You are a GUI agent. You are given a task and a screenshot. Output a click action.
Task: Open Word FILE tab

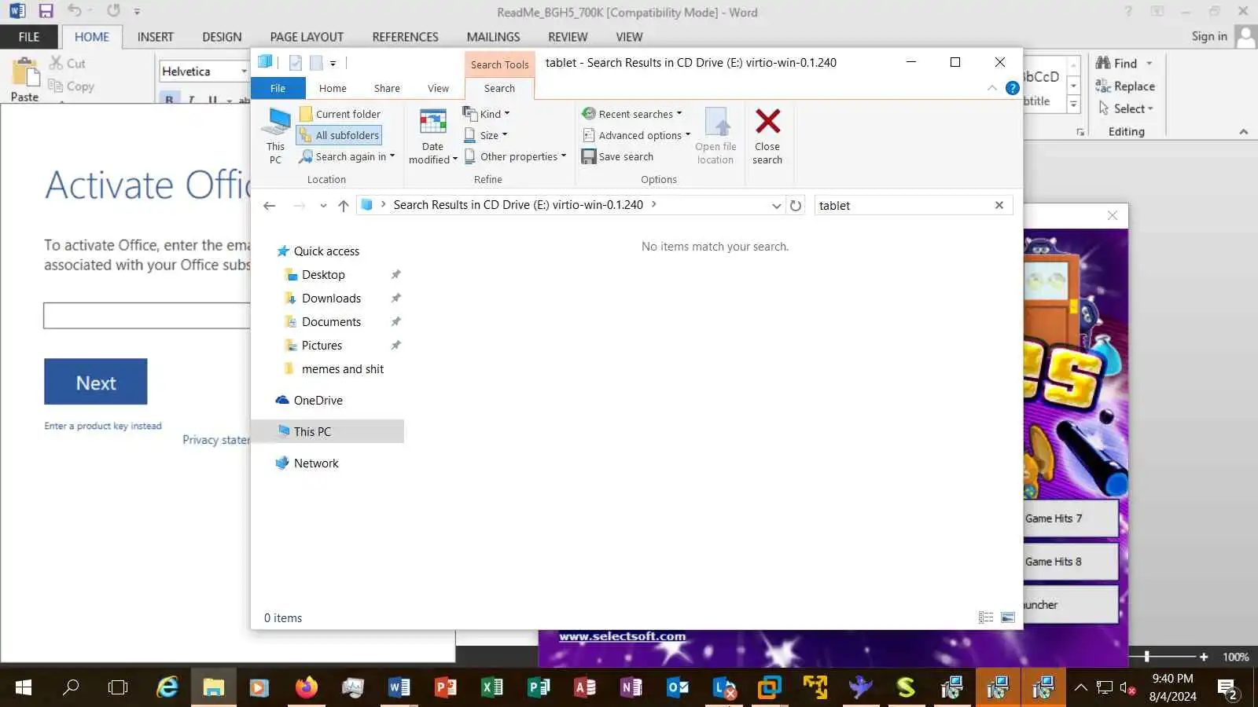pyautogui.click(x=29, y=37)
